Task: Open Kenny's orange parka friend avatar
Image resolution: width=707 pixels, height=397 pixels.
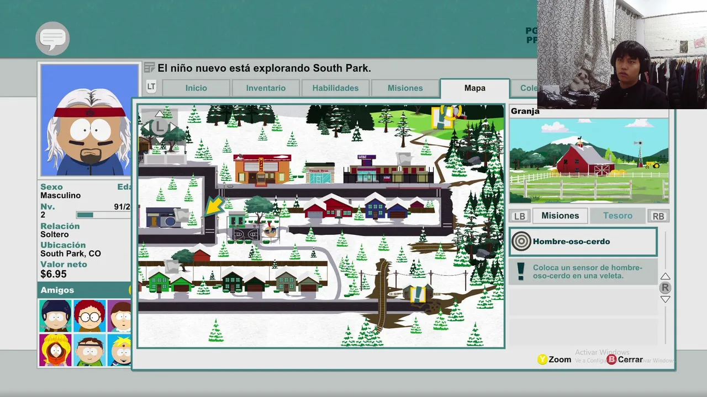Action: pyautogui.click(x=55, y=350)
